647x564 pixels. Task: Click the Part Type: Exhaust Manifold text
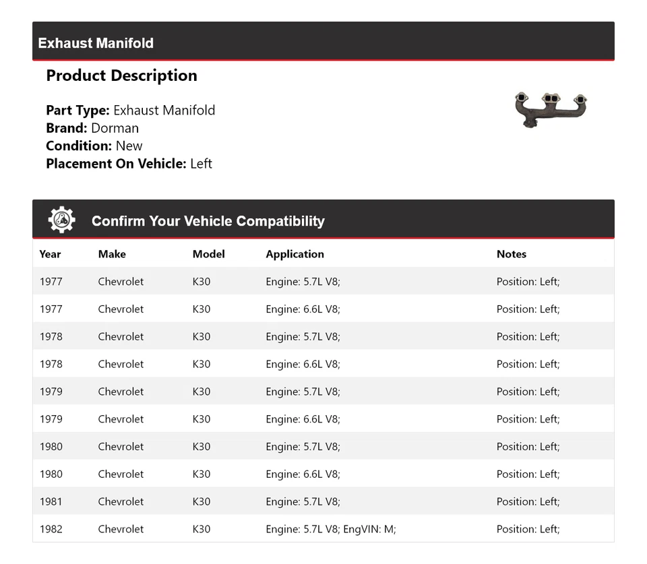[130, 111]
